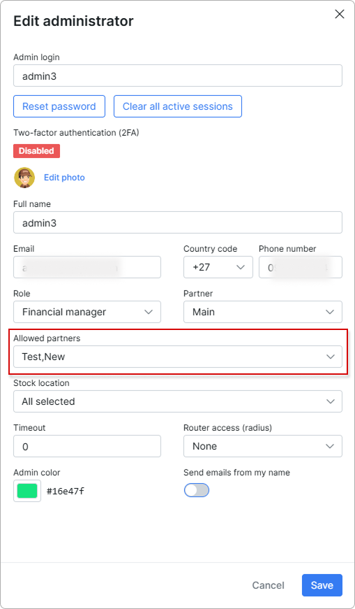
Task: Open the Stock location dropdown
Action: 178,401
